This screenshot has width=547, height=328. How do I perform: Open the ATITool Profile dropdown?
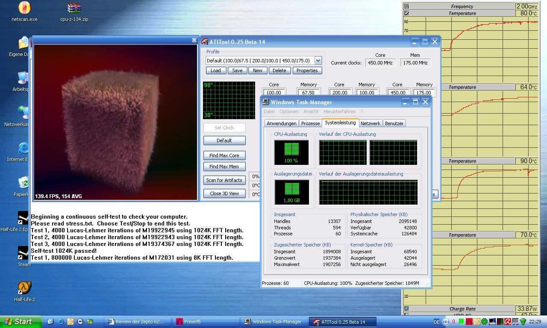(318, 61)
